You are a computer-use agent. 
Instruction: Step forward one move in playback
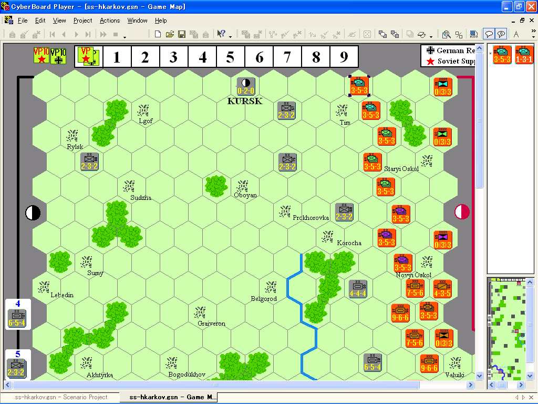pyautogui.click(x=76, y=34)
